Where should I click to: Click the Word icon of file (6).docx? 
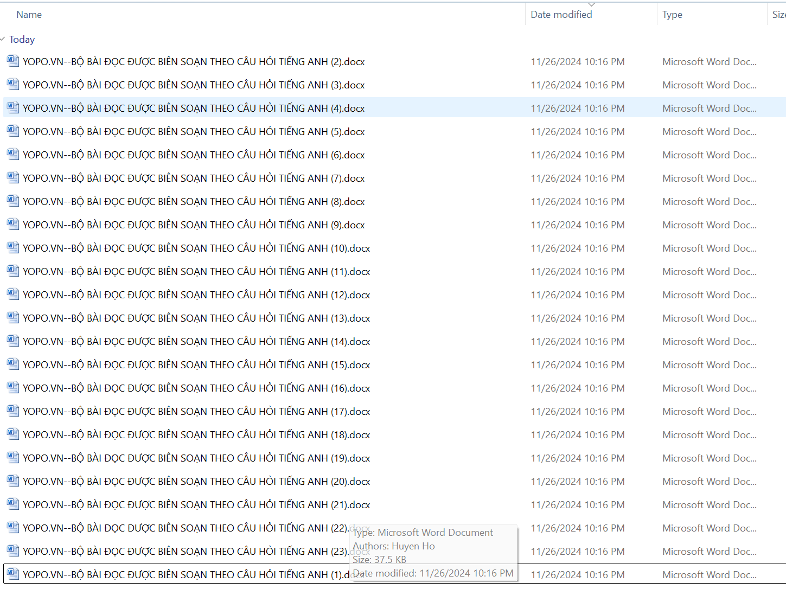point(13,154)
